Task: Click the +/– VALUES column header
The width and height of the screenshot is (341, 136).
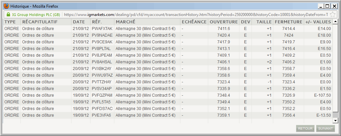Action: [x=318, y=22]
